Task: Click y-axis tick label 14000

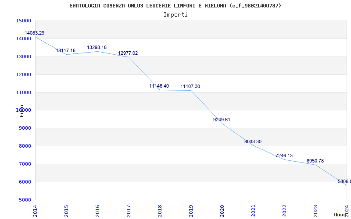Action: (x=24, y=39)
